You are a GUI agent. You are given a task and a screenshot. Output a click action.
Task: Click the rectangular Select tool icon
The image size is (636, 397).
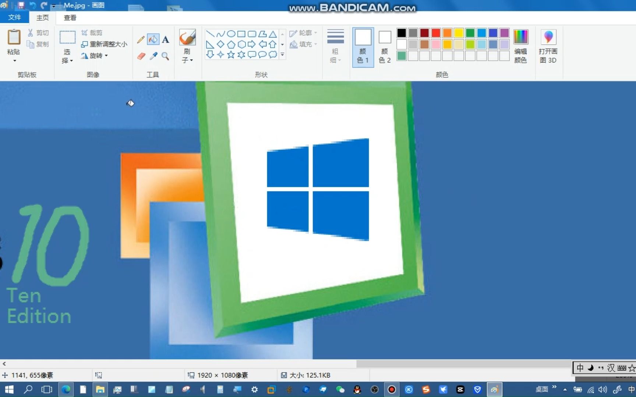tap(67, 37)
